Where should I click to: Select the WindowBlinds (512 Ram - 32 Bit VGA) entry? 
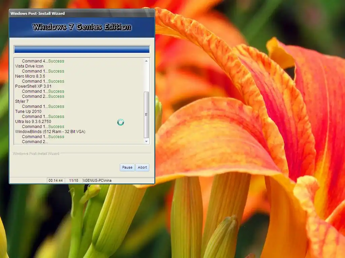[50, 132]
